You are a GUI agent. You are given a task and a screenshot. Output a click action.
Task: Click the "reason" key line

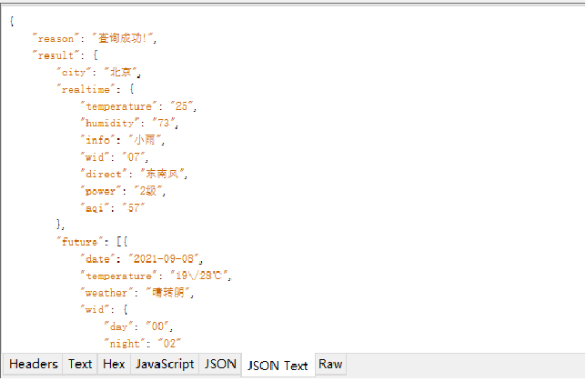tap(95, 38)
